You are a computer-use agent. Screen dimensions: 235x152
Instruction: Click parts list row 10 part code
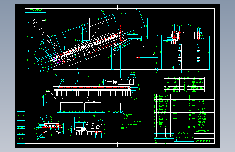(x=162, y=101)
